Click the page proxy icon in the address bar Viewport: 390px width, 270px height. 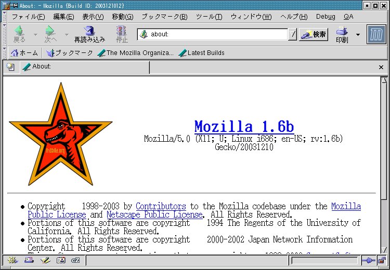pyautogui.click(x=144, y=34)
